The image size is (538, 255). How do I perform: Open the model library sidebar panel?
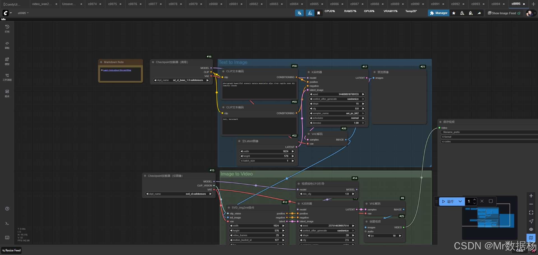pyautogui.click(x=7, y=61)
